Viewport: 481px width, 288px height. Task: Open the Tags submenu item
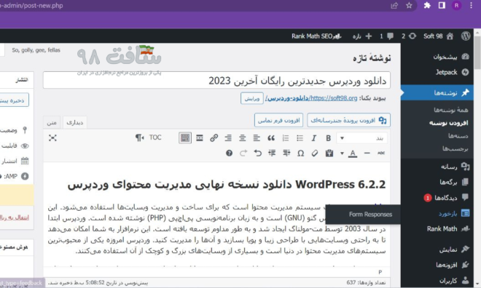[455, 149]
